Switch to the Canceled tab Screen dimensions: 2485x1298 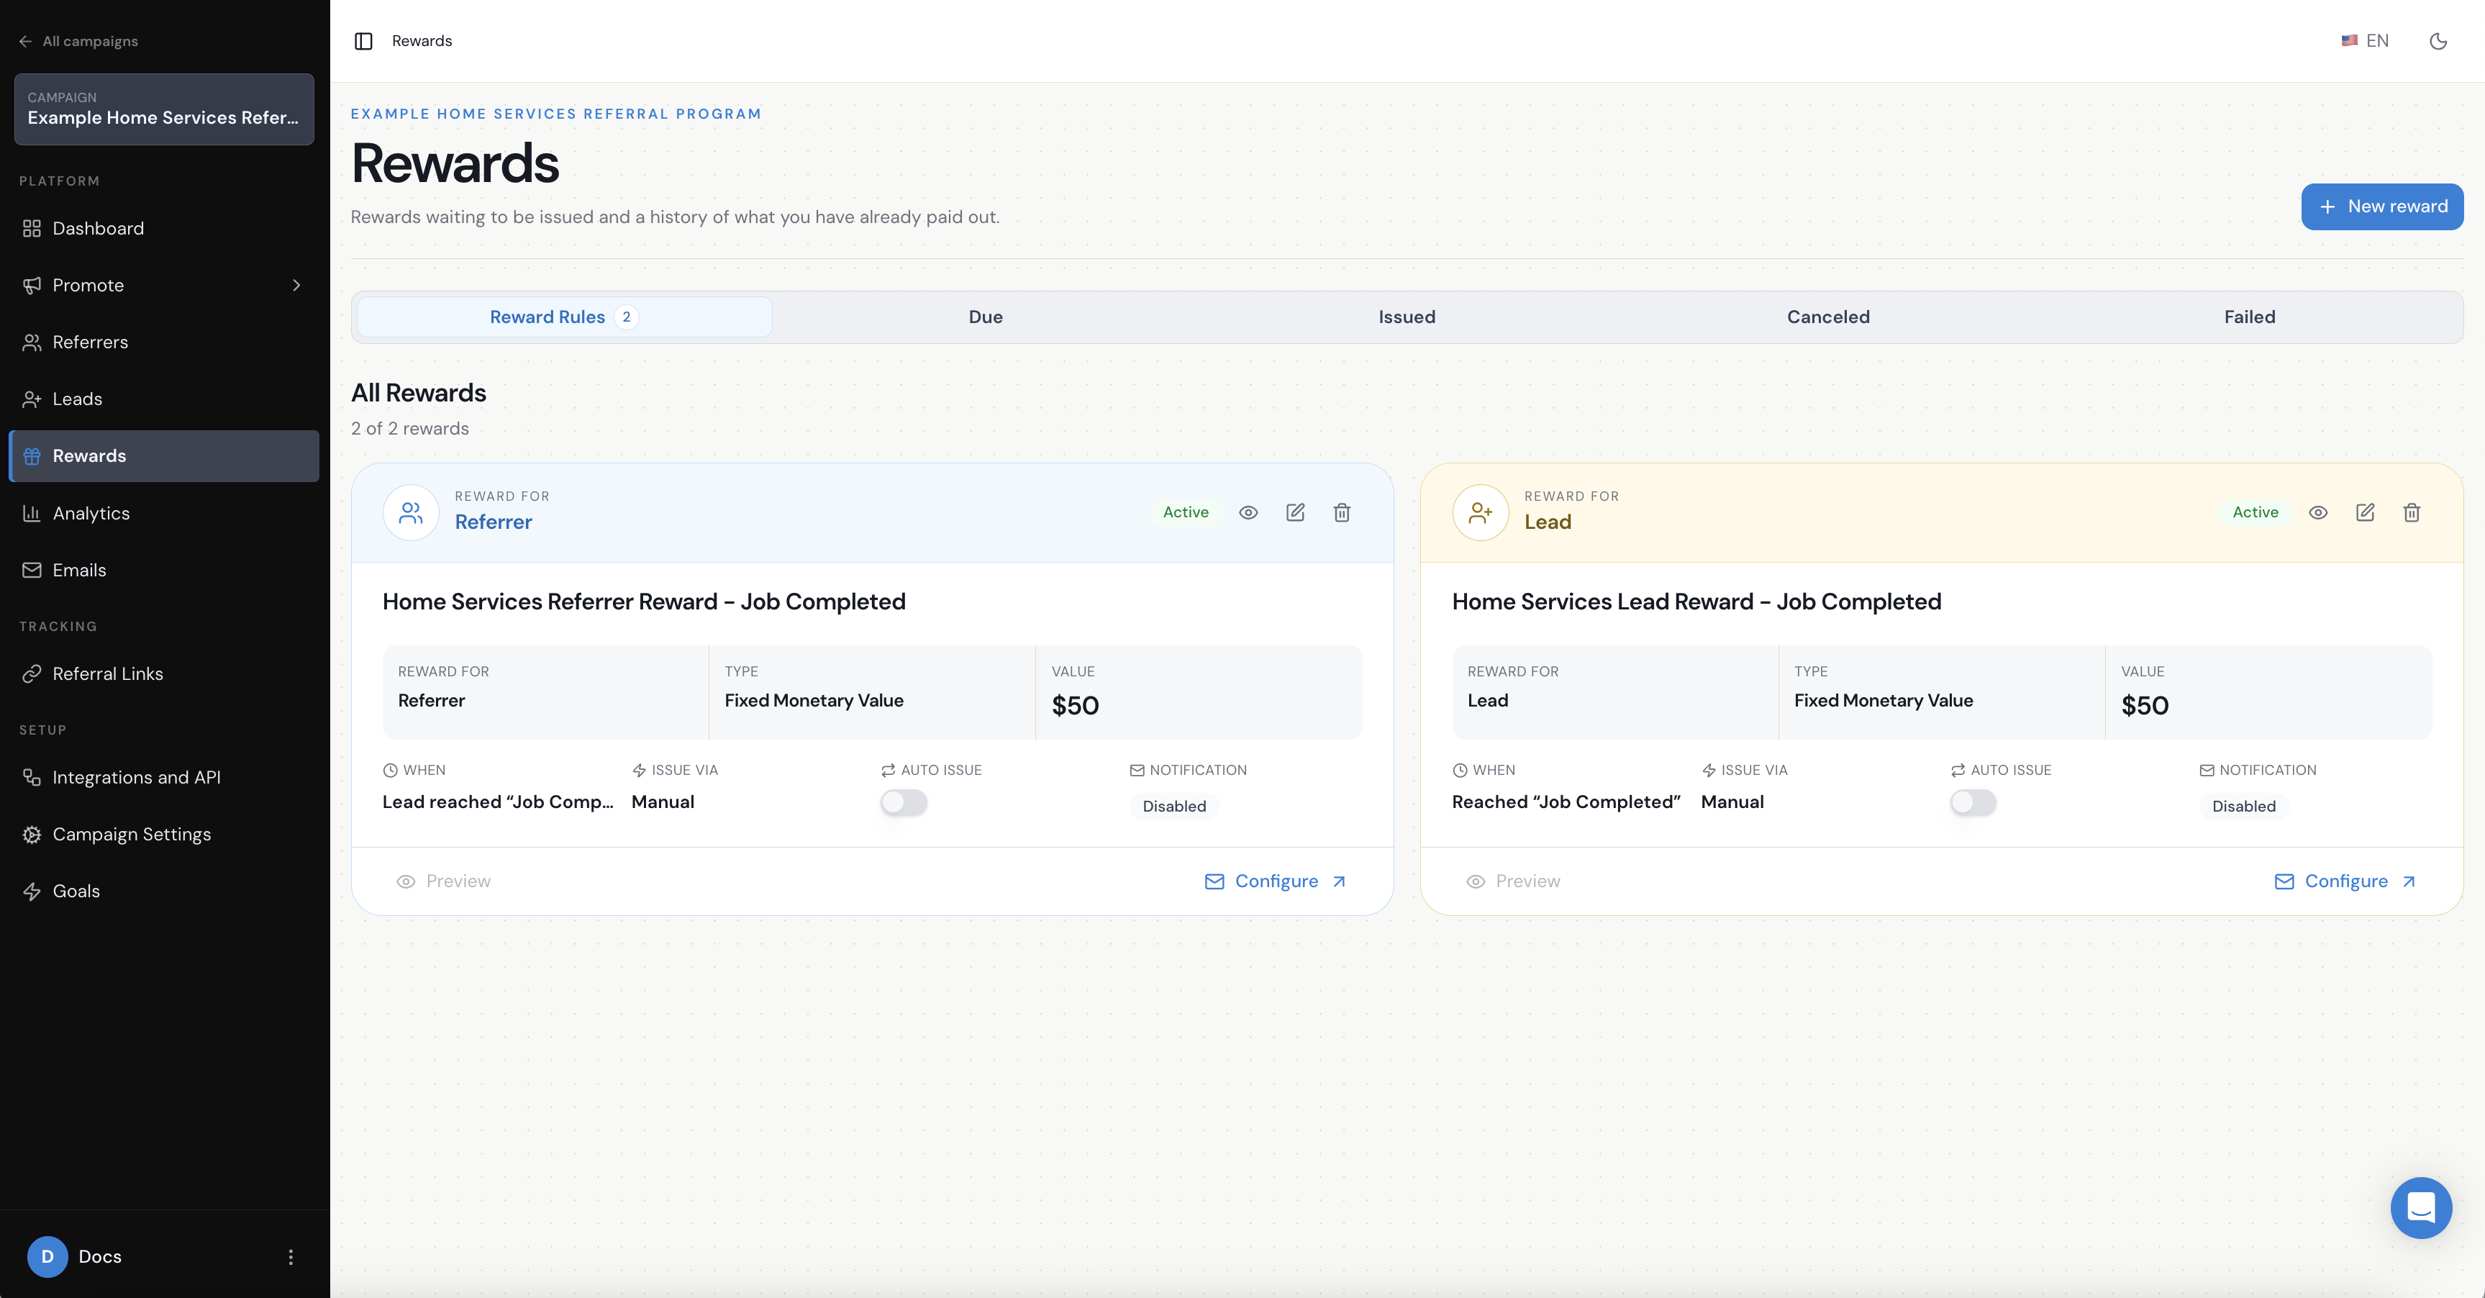click(1828, 317)
